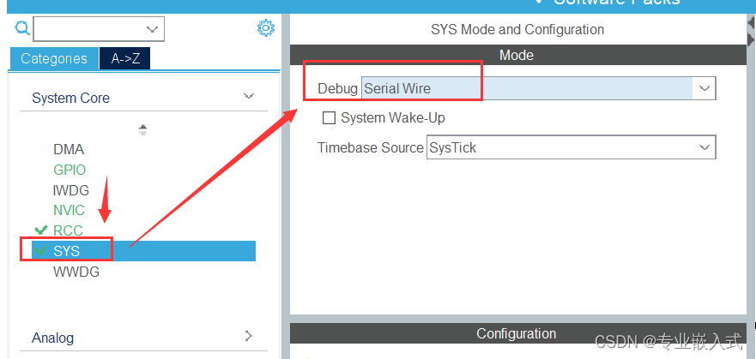The image size is (756, 359).
Task: Click the panel collapse arrows at right edge
Action: (x=751, y=32)
